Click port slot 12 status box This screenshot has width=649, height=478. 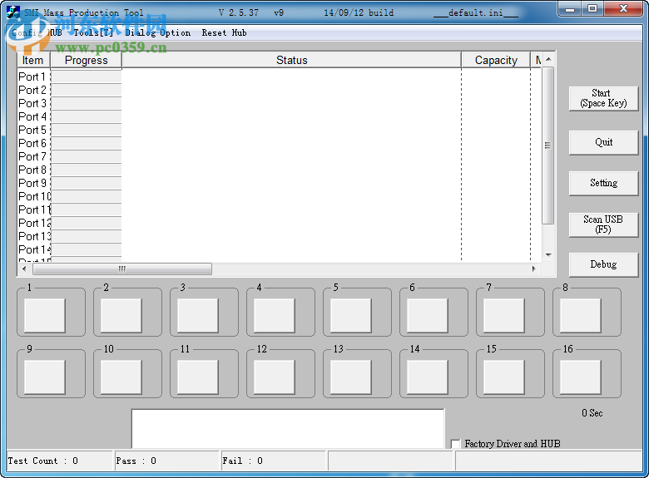(275, 377)
